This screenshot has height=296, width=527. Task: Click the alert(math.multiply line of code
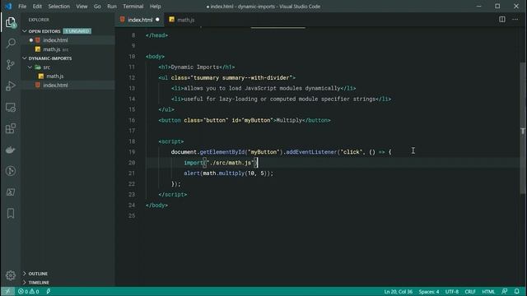(229, 173)
